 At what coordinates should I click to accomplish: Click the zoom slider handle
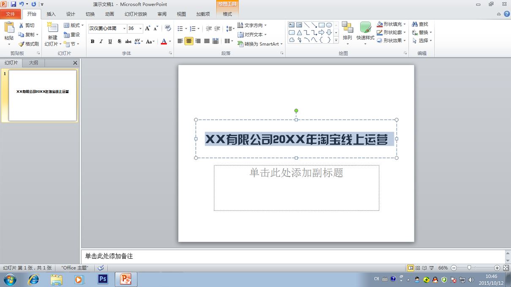click(x=469, y=268)
